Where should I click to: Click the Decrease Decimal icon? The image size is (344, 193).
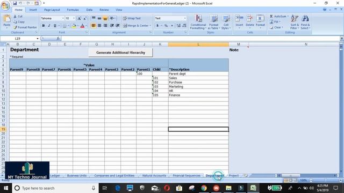click(184, 26)
